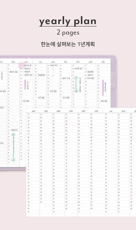This screenshot has width=136, height=230.
Task: Click AUG header on the filled planner page
Action: click(53, 62)
